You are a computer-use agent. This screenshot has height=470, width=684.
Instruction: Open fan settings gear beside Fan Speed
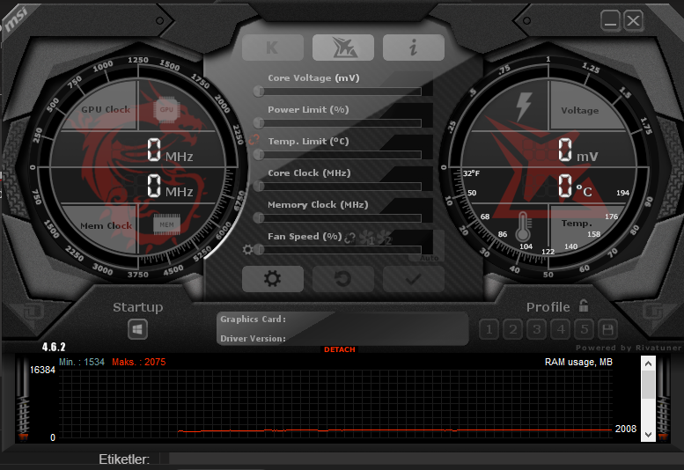click(x=247, y=250)
